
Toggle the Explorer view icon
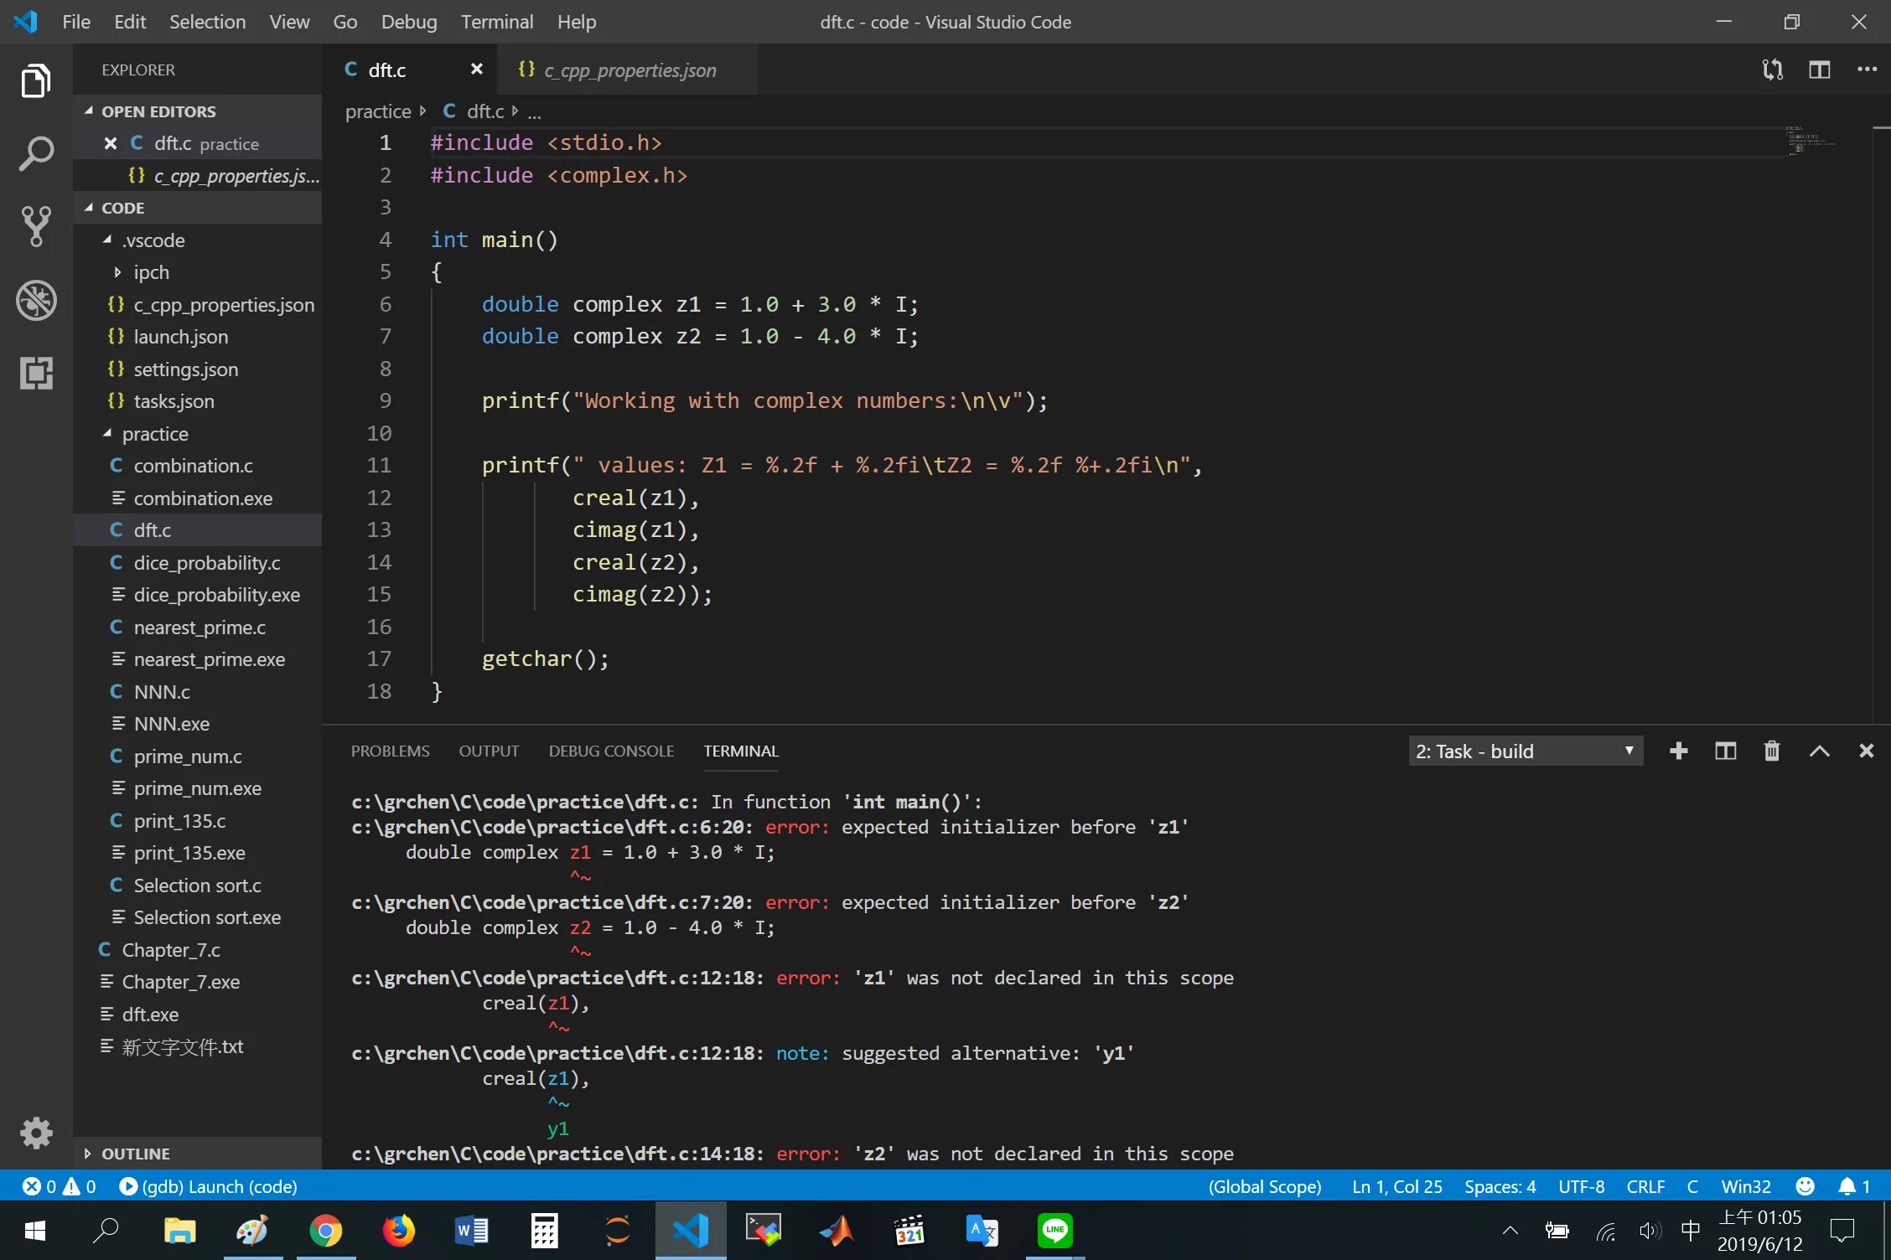click(36, 81)
